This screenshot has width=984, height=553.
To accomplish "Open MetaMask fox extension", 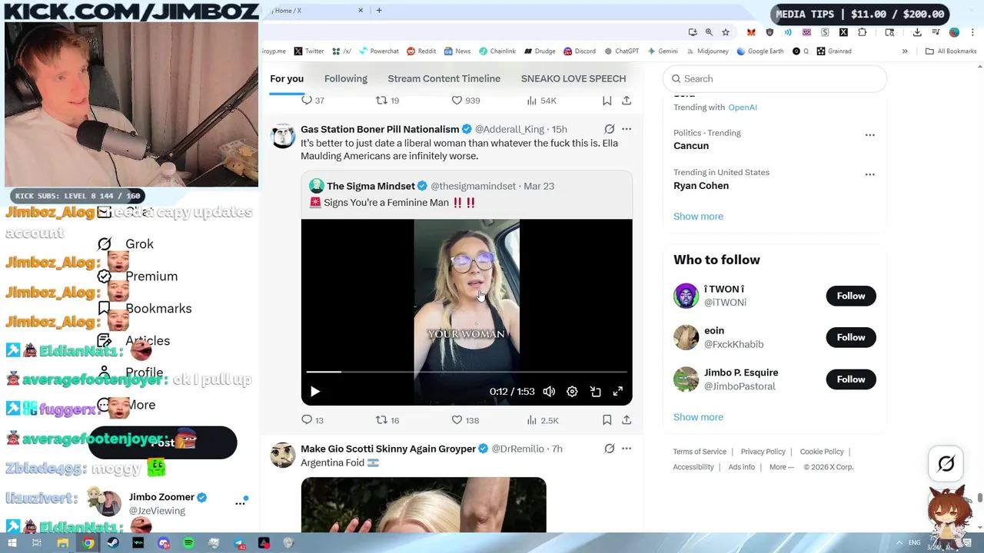I will pyautogui.click(x=751, y=32).
